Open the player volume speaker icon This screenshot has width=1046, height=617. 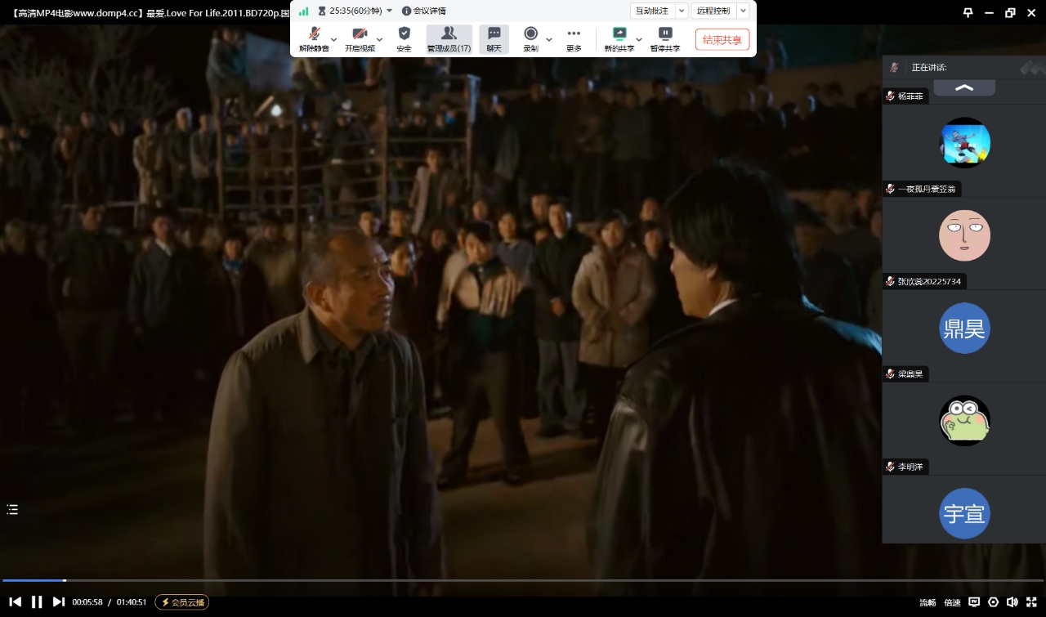point(1012,602)
